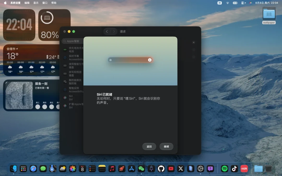Open Safari in the Dock

click(x=33, y=169)
